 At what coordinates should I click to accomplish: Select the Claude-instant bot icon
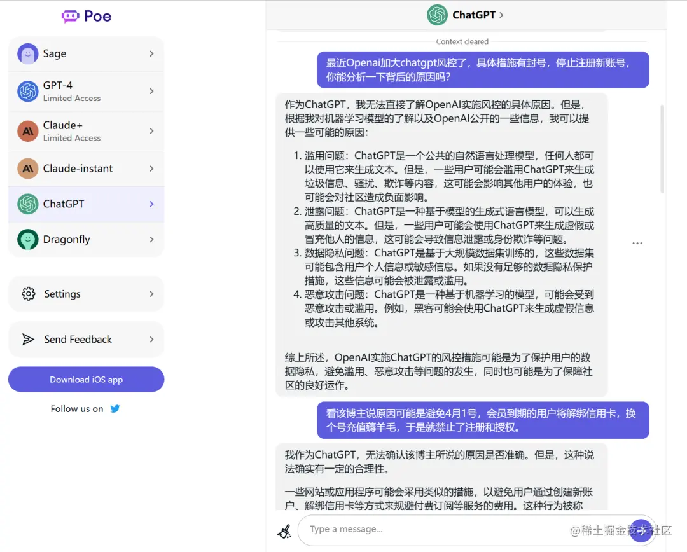[x=27, y=168]
